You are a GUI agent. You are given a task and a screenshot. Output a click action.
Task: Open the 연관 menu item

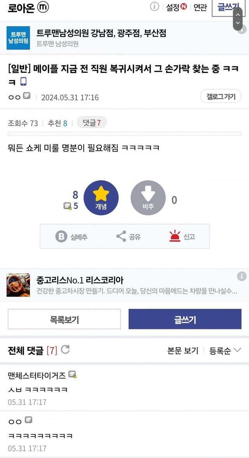(x=200, y=7)
